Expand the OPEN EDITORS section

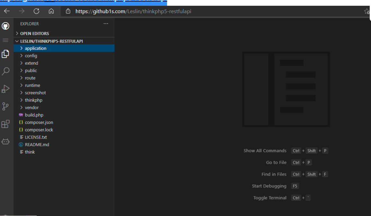tap(17, 33)
